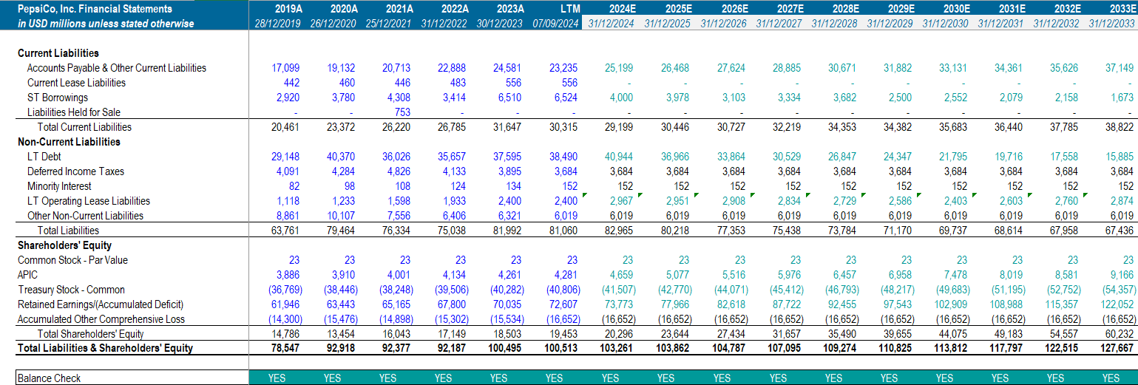
Task: Select the LT Debt row label
Action: tap(44, 157)
